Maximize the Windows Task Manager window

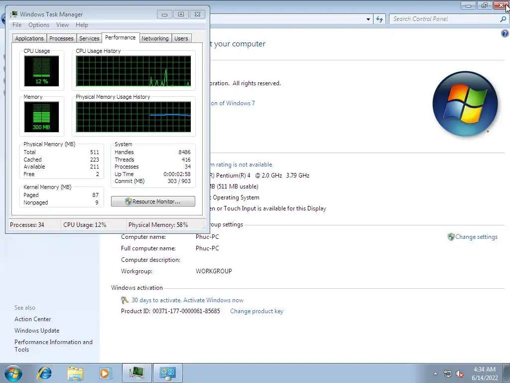181,14
